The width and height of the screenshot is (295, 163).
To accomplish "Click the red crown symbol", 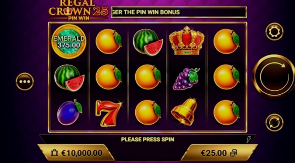I will pos(187,40).
